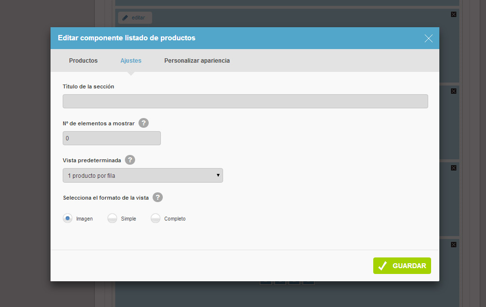Open help for Nº de elementos a mostrar
The height and width of the screenshot is (307, 486).
pos(143,123)
